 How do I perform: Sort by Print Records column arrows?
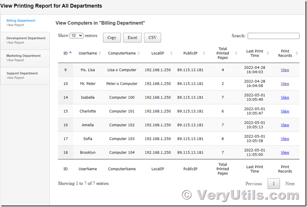pos(297,53)
